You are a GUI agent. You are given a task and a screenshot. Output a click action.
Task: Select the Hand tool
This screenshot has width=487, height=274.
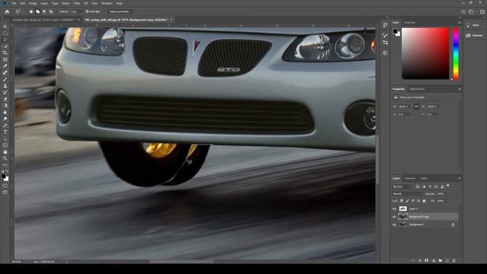[x=5, y=152]
